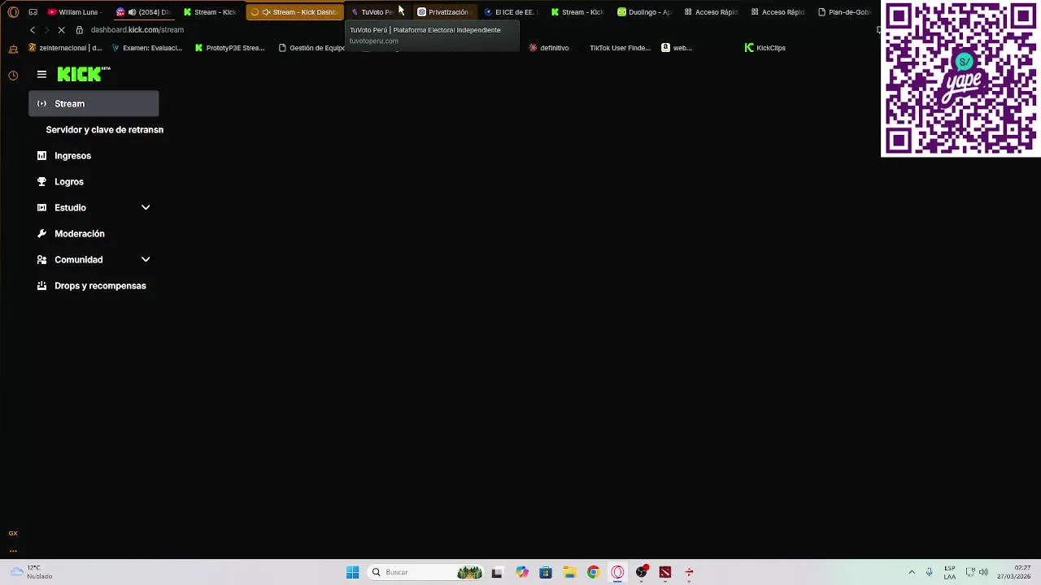
Task: Show hidden system tray icons
Action: coord(912,572)
